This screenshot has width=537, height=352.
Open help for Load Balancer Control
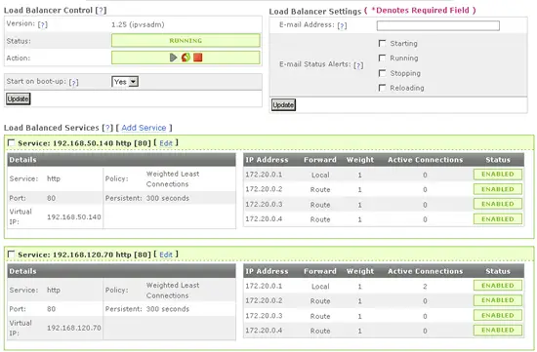(x=101, y=11)
